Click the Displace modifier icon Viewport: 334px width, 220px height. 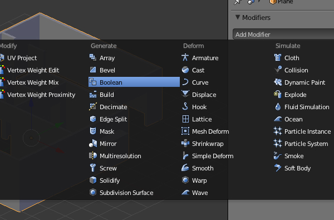click(x=185, y=95)
